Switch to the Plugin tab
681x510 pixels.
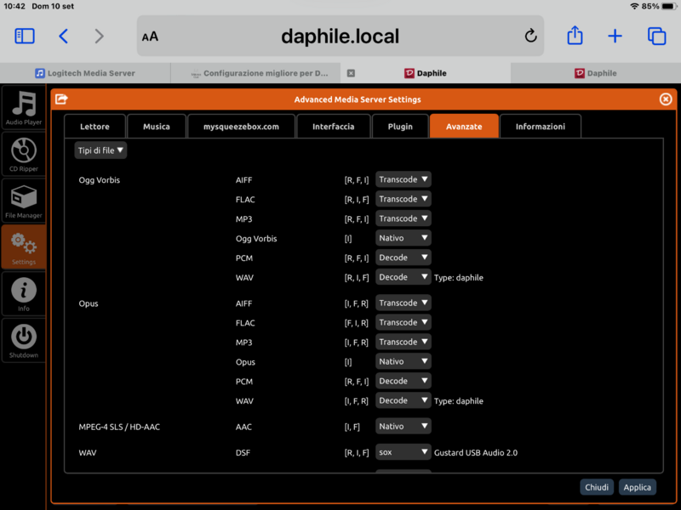pos(400,127)
